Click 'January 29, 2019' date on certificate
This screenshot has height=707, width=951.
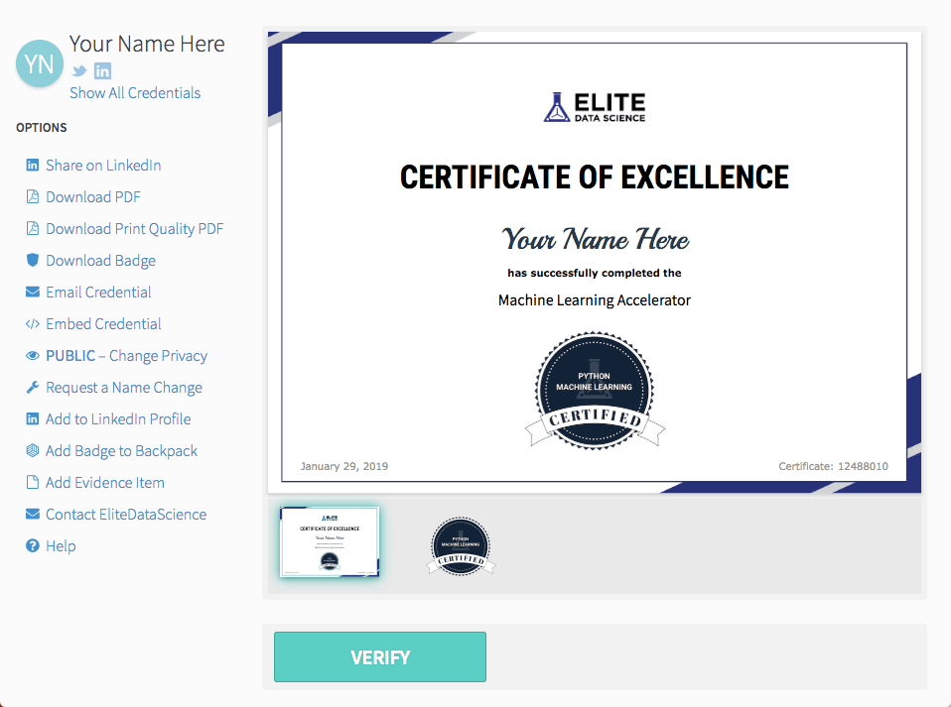point(343,466)
